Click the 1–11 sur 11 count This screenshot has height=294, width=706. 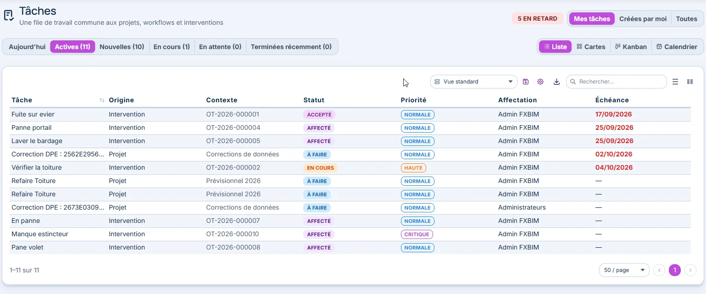[24, 270]
